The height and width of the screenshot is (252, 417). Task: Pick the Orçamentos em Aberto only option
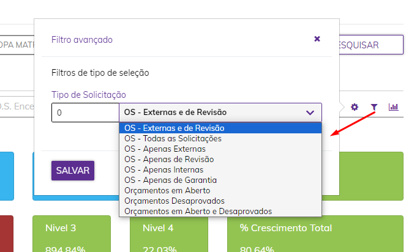[x=162, y=190]
